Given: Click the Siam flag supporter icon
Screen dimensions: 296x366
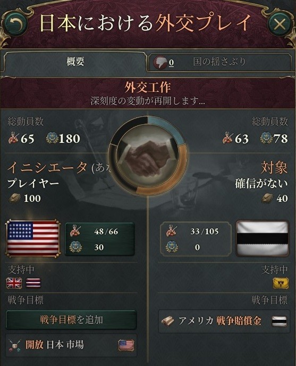Looking at the screenshot, I should [x=33, y=283].
